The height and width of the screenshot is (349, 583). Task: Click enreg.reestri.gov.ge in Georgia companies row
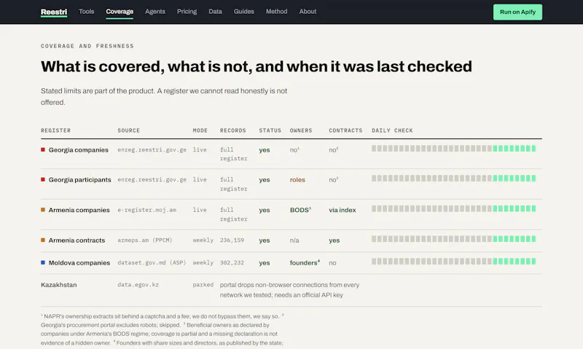click(152, 150)
